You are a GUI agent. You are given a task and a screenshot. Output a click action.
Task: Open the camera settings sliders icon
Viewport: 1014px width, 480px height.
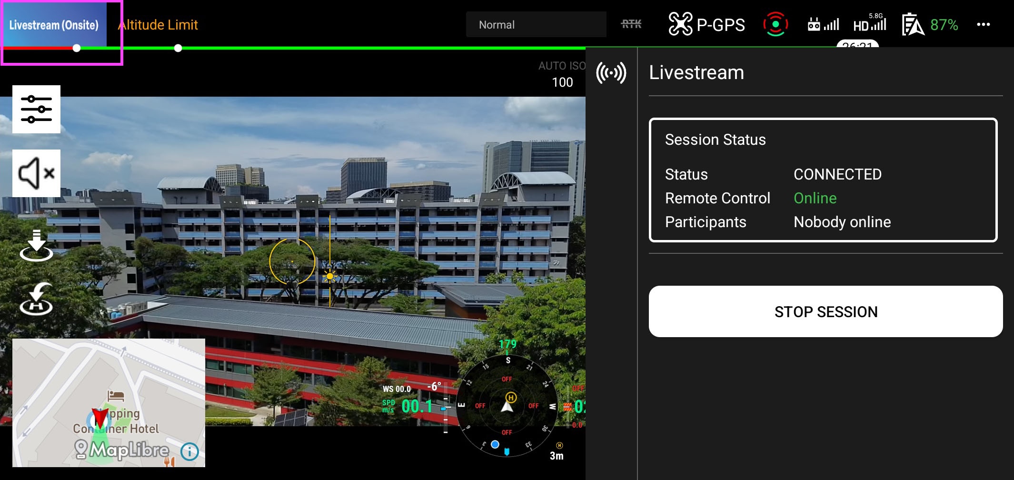coord(36,109)
